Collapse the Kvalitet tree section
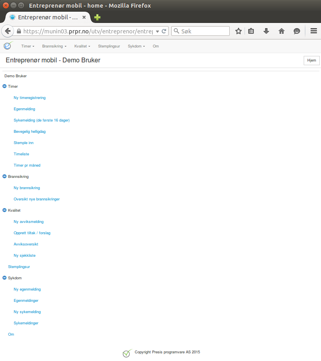This screenshot has height=361, width=321. pyautogui.click(x=4, y=210)
